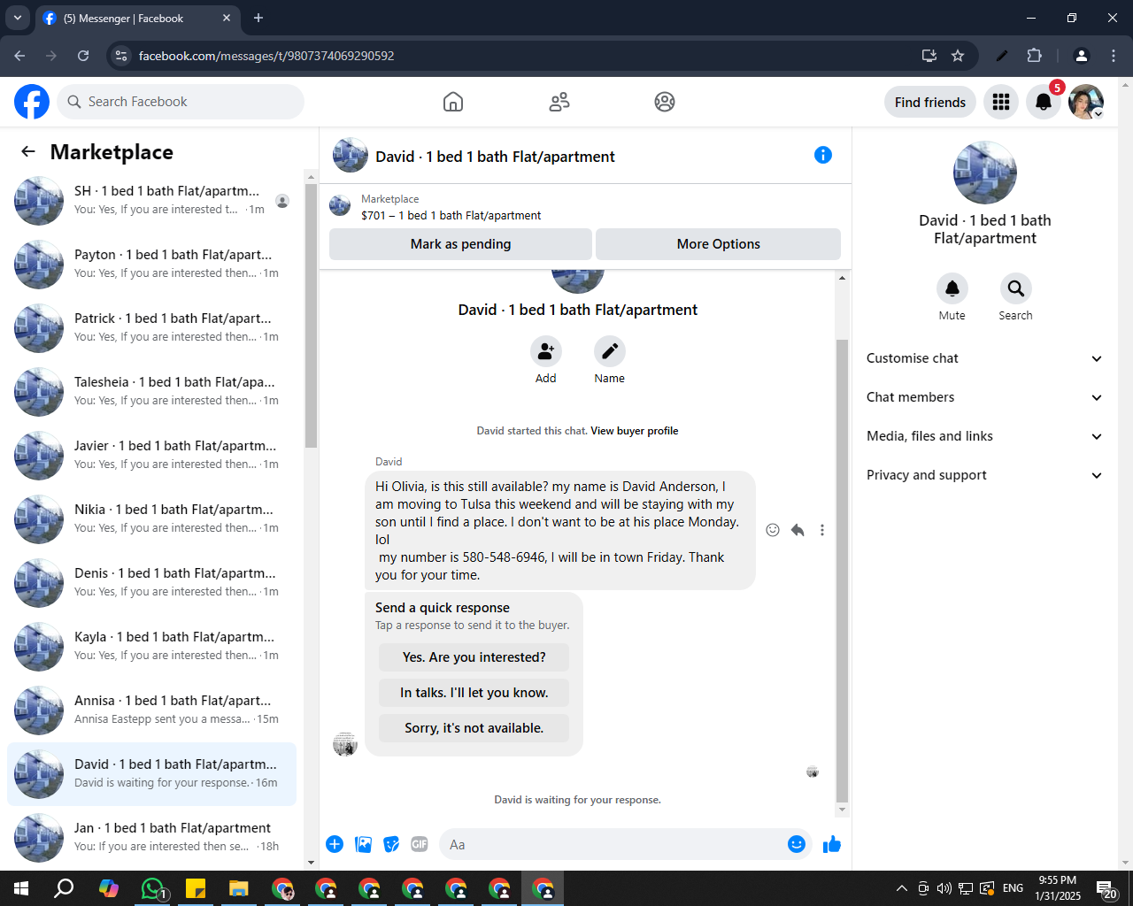1133x906 pixels.
Task: Click the conversation list scrollbar
Action: click(311, 316)
